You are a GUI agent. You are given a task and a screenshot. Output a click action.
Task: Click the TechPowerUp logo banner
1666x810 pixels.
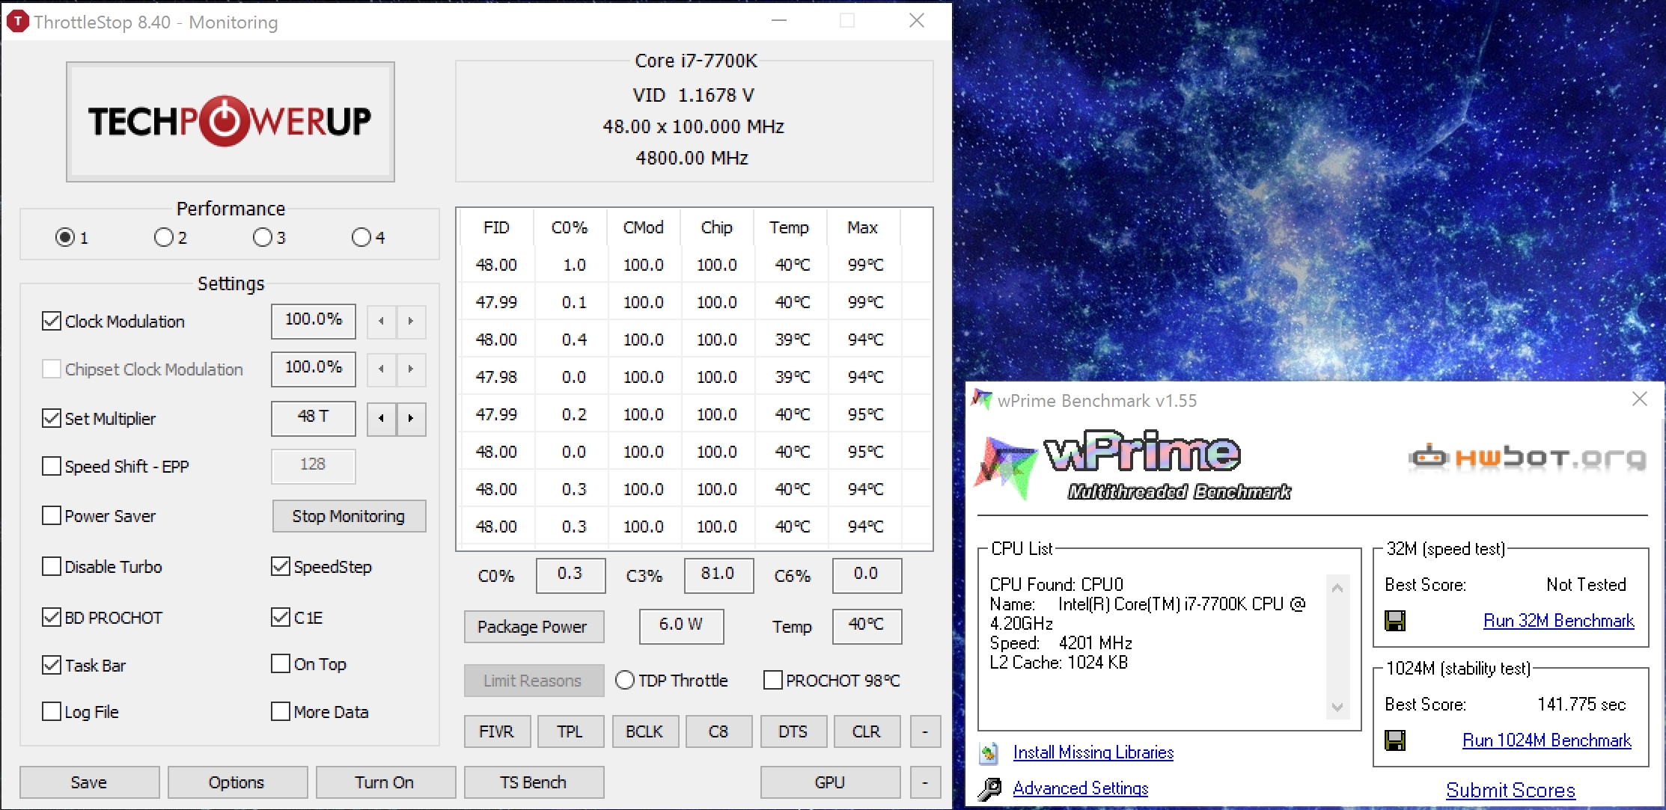(x=230, y=121)
